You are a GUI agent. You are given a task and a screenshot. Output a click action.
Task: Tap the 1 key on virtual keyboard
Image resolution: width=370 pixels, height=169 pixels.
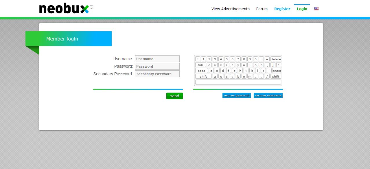(203, 59)
